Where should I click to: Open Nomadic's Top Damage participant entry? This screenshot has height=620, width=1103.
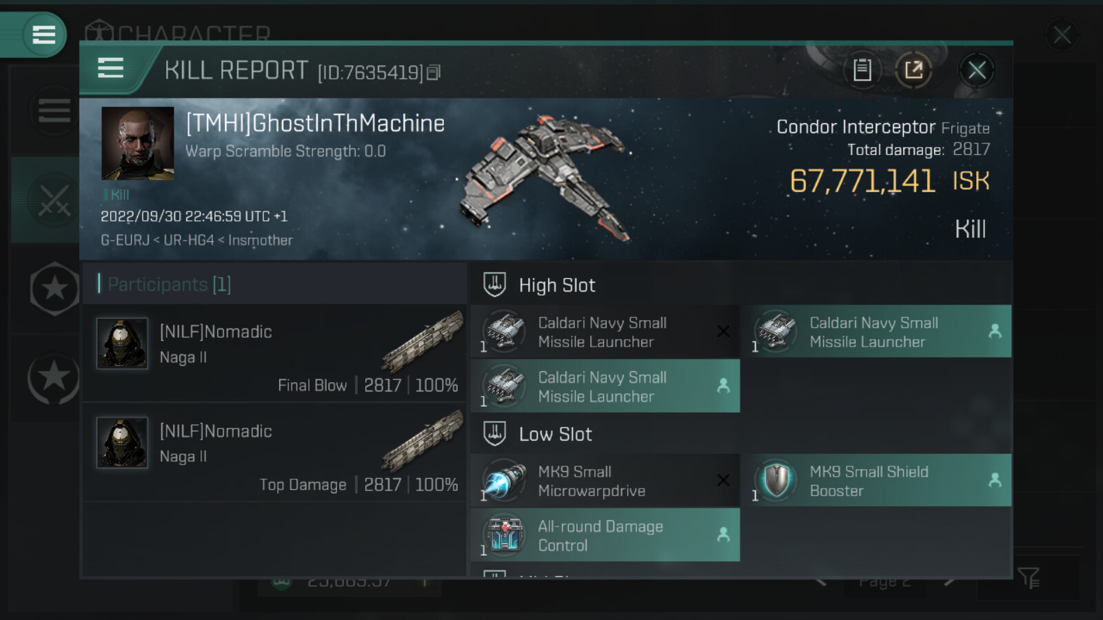click(x=274, y=453)
